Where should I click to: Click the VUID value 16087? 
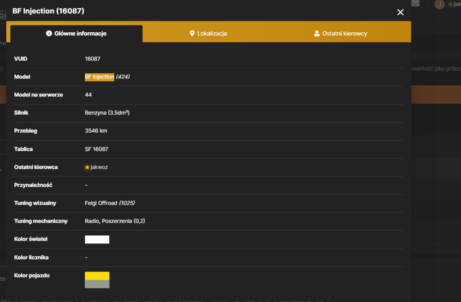point(93,59)
